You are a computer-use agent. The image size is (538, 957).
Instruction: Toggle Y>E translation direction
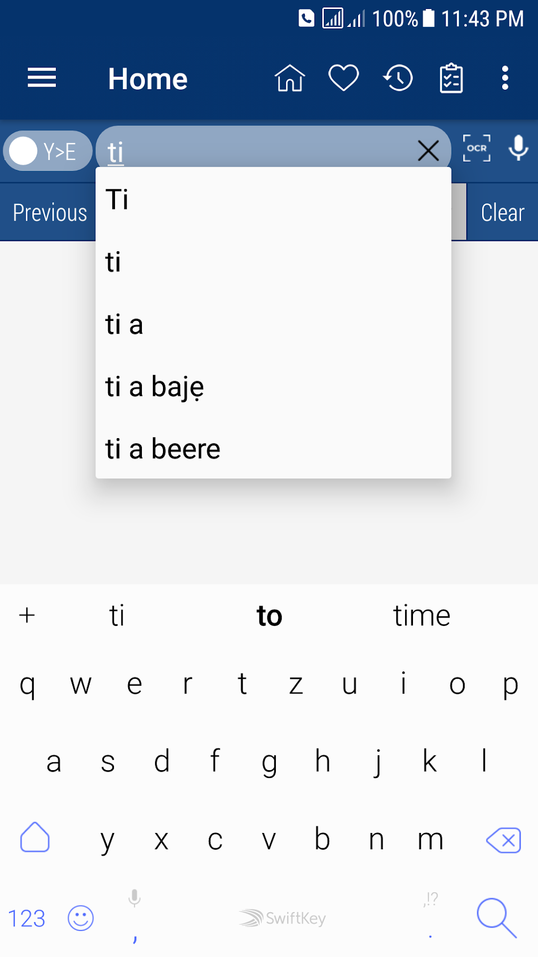click(47, 150)
